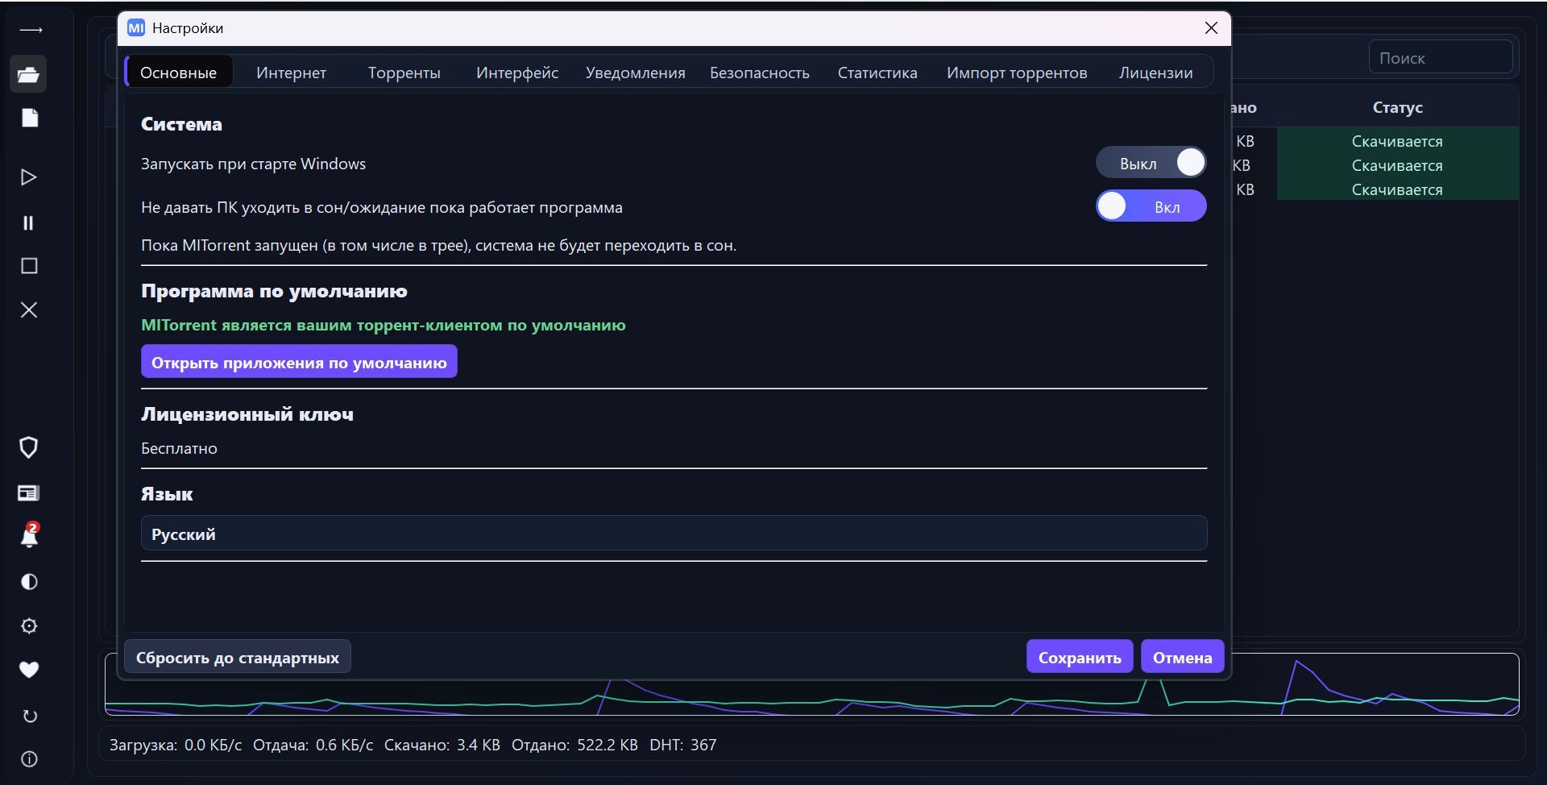
Task: Click the open folder icon in sidebar
Action: coord(29,74)
